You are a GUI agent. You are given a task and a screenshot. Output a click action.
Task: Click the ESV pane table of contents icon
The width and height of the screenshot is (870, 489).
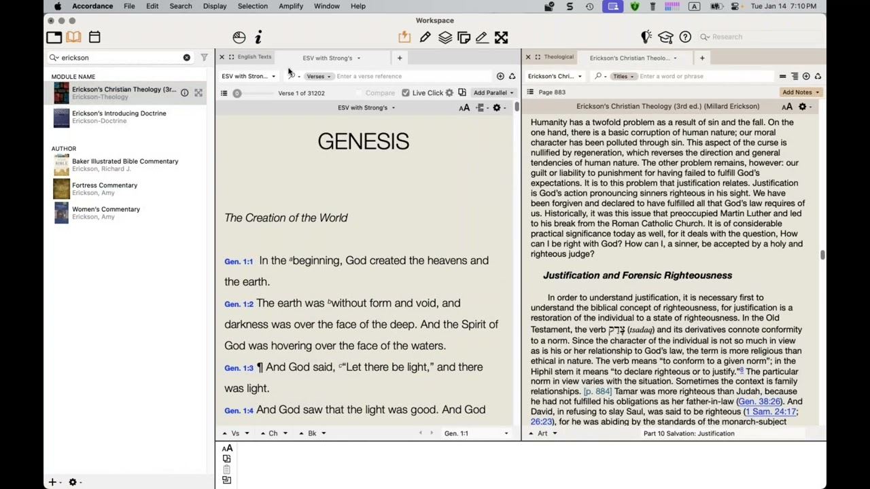[x=224, y=93]
